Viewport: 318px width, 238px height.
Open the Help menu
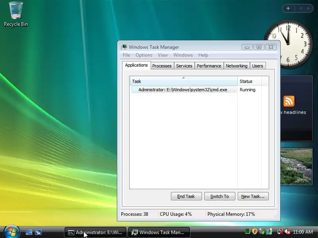[203, 55]
